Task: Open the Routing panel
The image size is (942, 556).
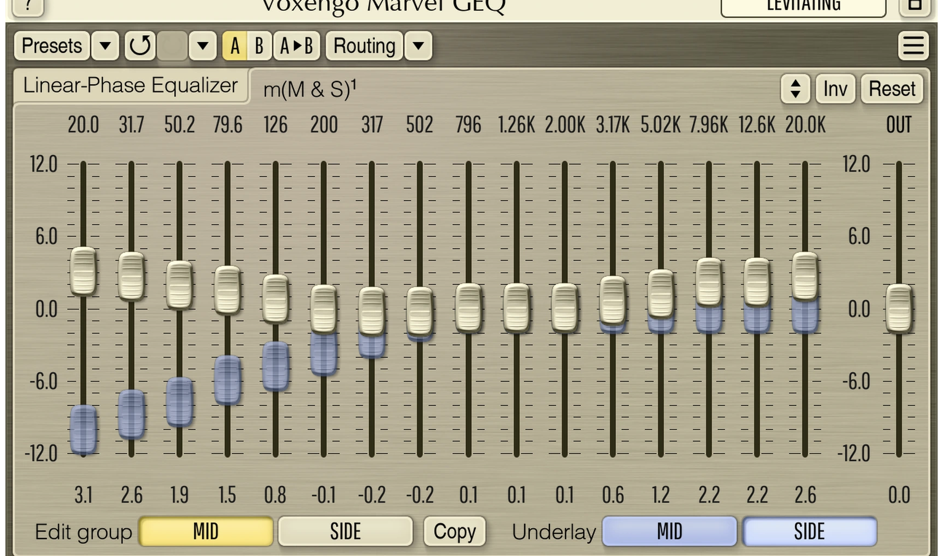Action: 364,46
